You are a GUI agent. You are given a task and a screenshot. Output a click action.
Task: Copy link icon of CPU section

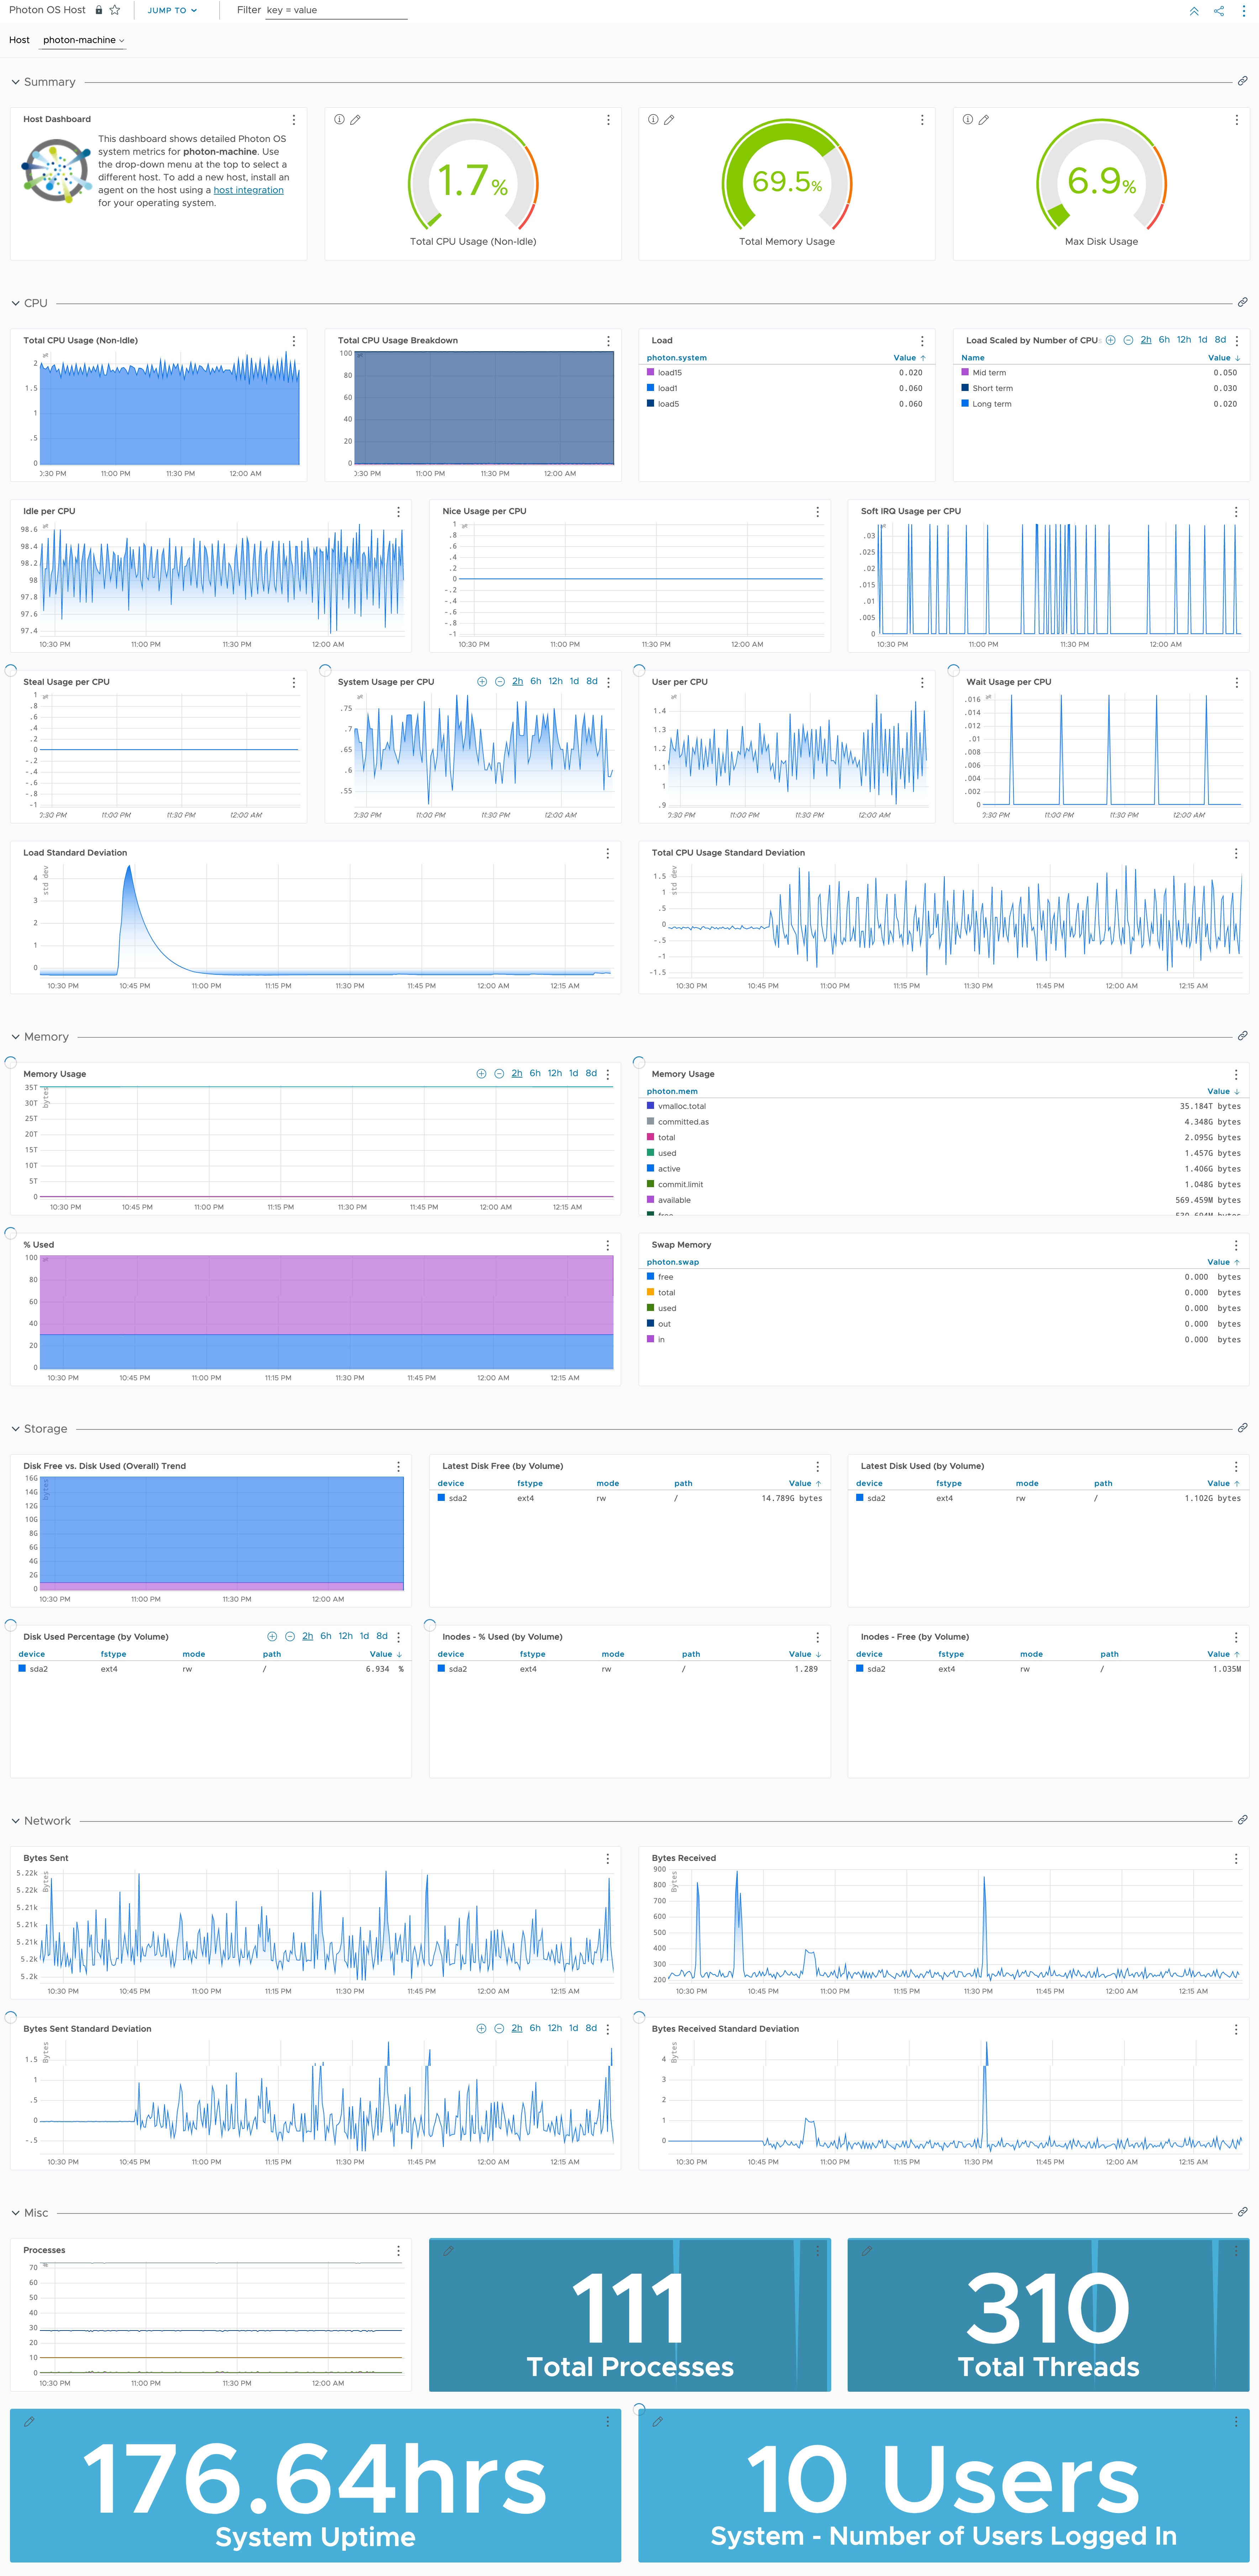[1243, 302]
